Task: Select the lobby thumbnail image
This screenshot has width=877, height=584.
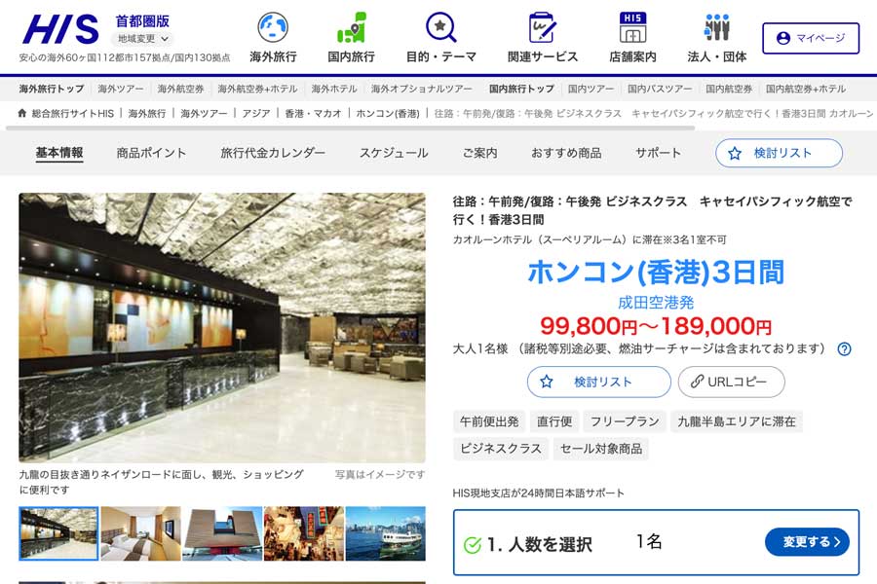Action: pyautogui.click(x=58, y=533)
